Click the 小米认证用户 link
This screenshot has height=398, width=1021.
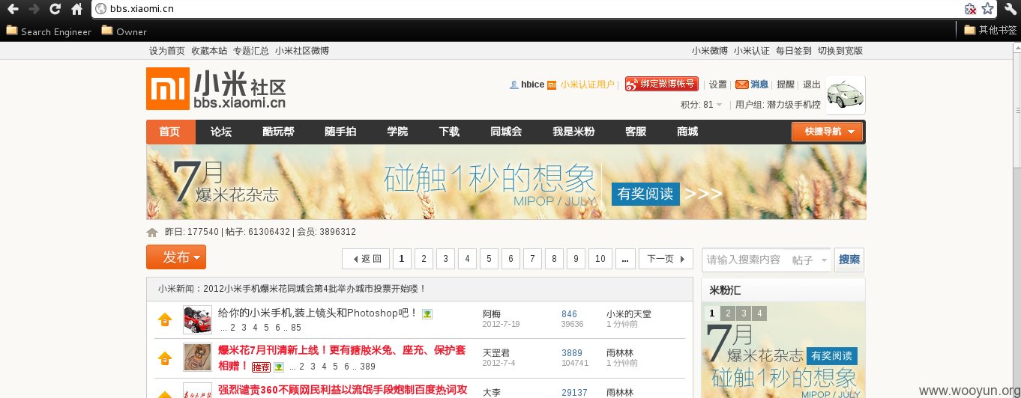click(x=588, y=85)
